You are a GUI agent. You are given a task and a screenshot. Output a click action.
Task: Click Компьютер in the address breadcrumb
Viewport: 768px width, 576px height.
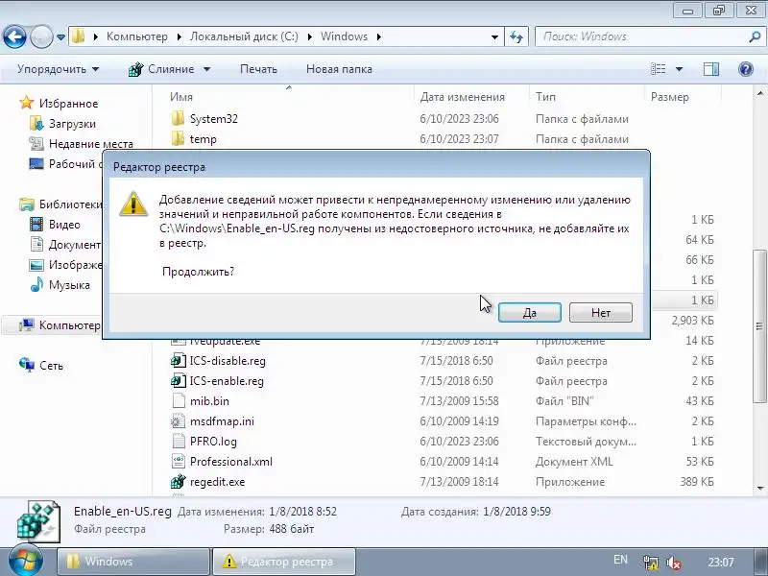click(x=137, y=36)
